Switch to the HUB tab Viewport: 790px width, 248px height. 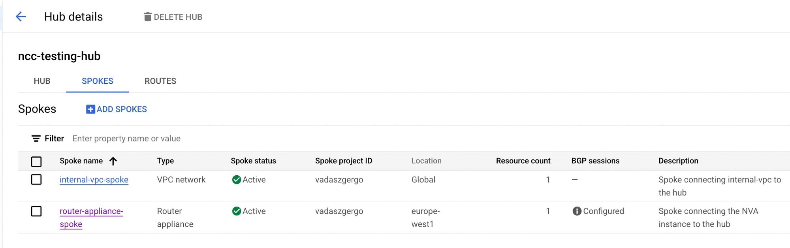(x=42, y=81)
